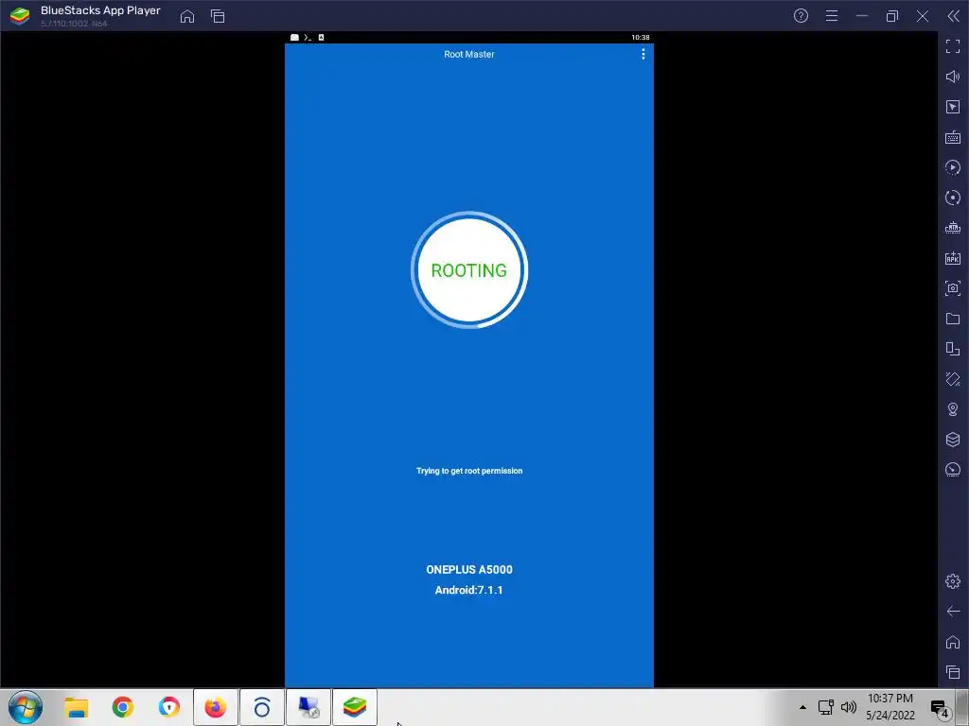Show hidden system tray icons arrow

coord(802,707)
